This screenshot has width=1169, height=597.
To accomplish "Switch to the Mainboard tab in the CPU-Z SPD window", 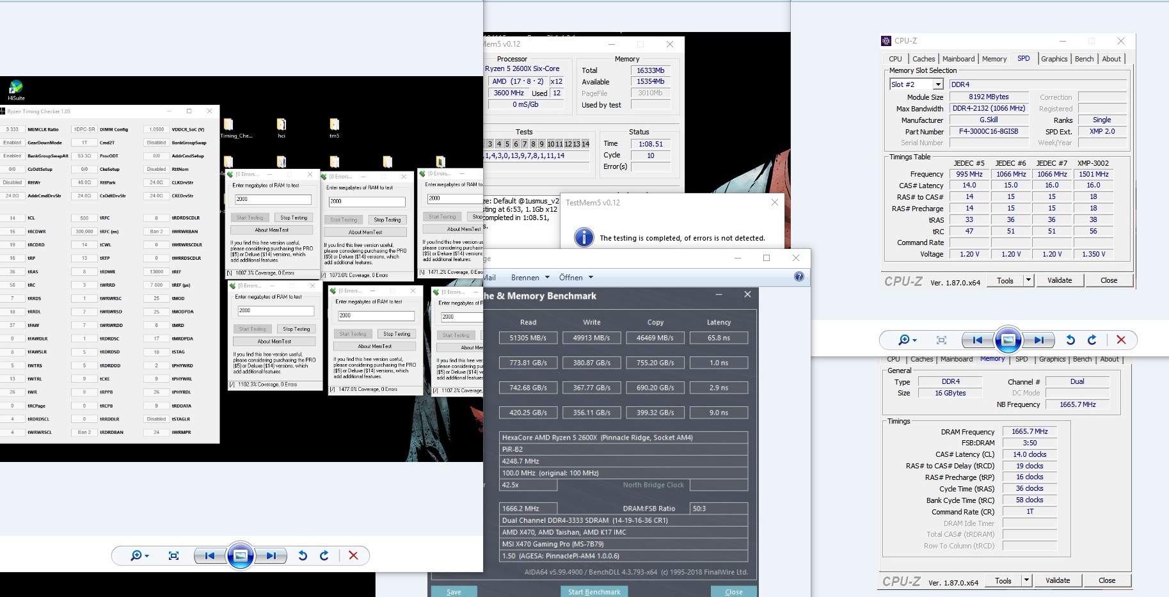I will [x=958, y=59].
